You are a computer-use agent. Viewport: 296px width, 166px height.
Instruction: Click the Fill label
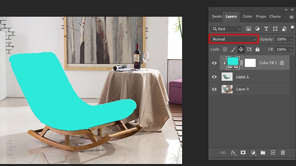[271, 49]
